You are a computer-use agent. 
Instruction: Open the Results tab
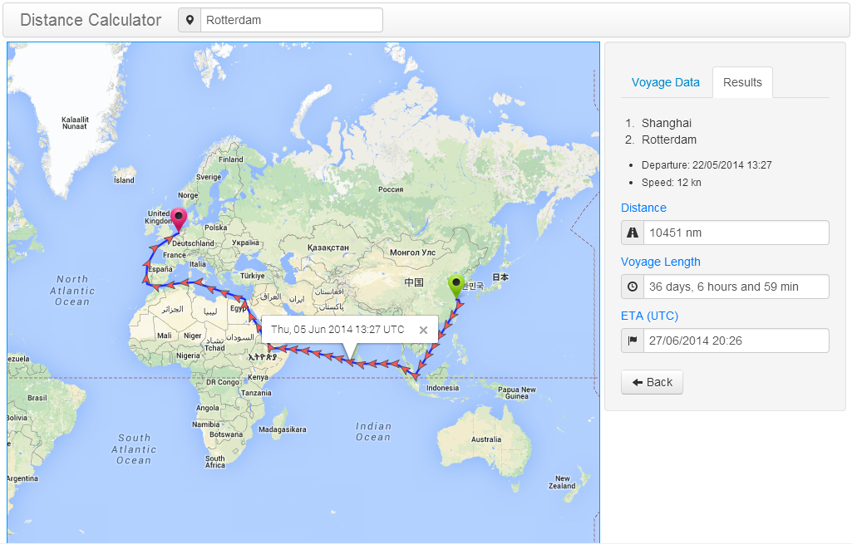[742, 82]
